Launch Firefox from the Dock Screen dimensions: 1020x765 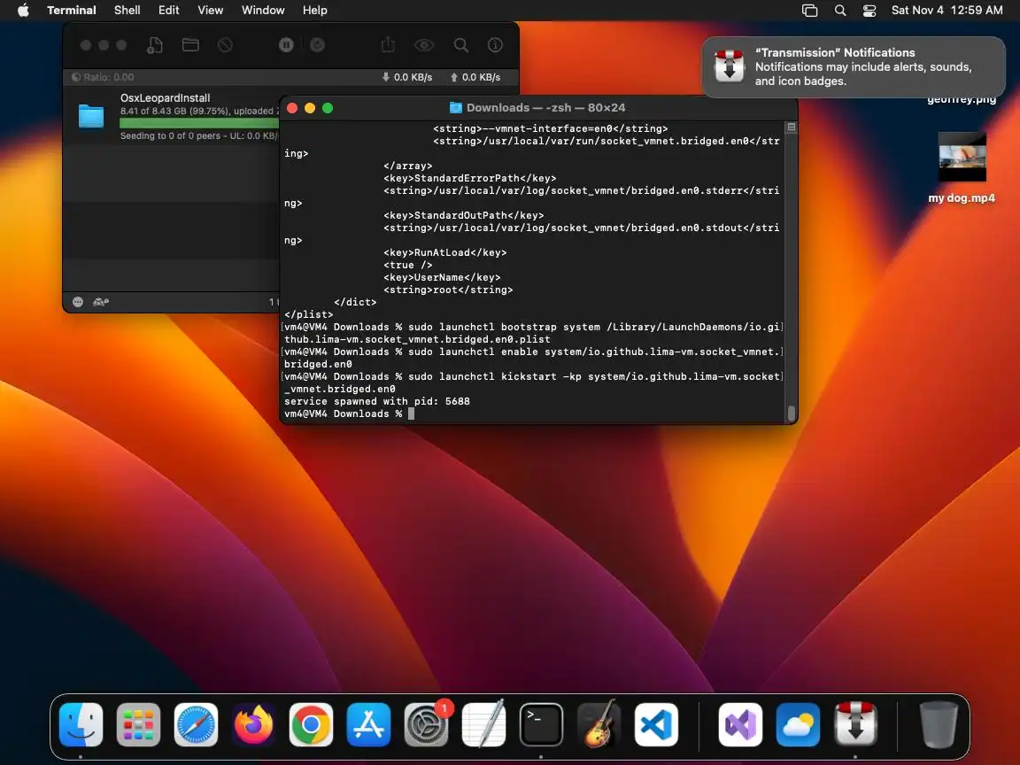pos(254,724)
